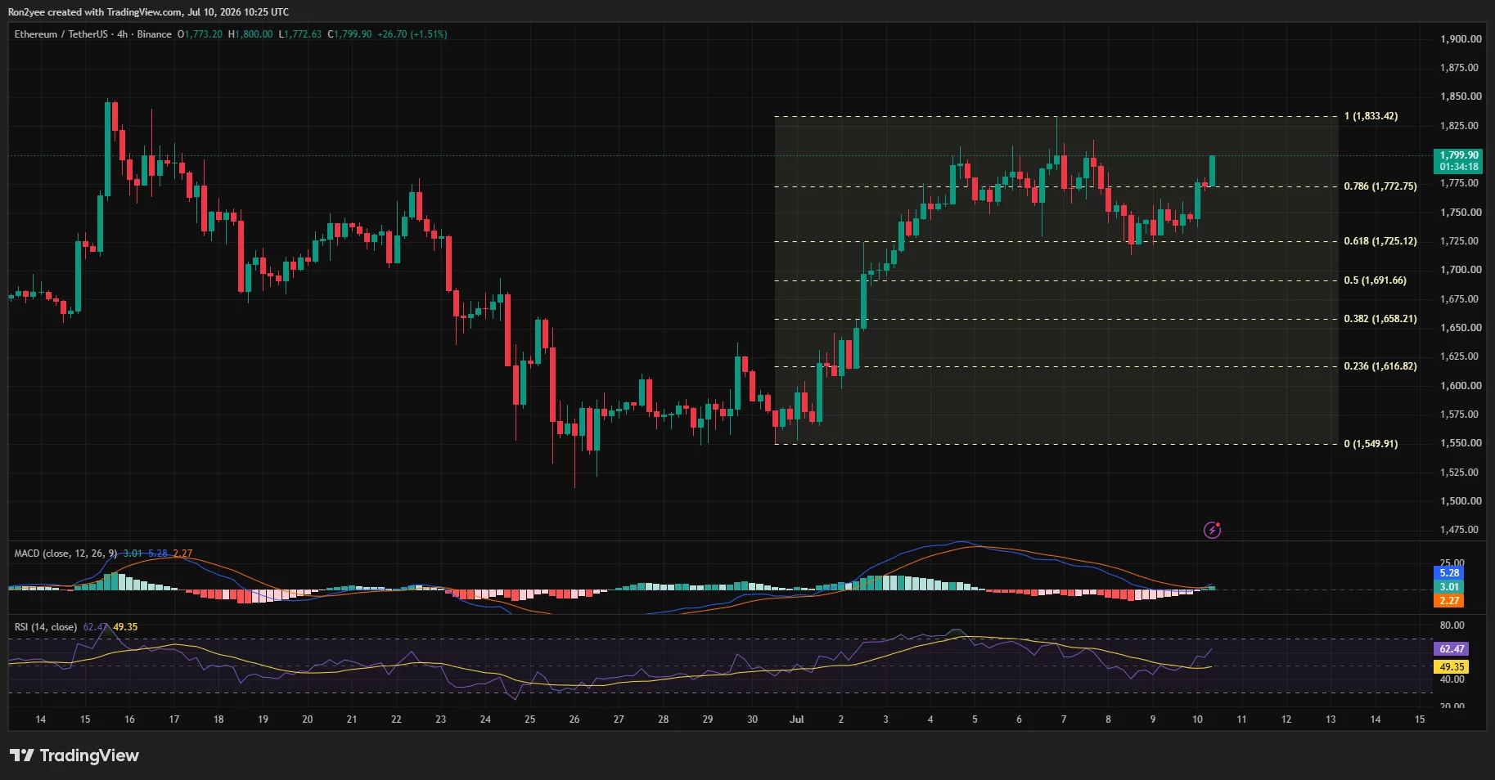Click the Jul label on time axis
The image size is (1495, 780).
point(796,719)
